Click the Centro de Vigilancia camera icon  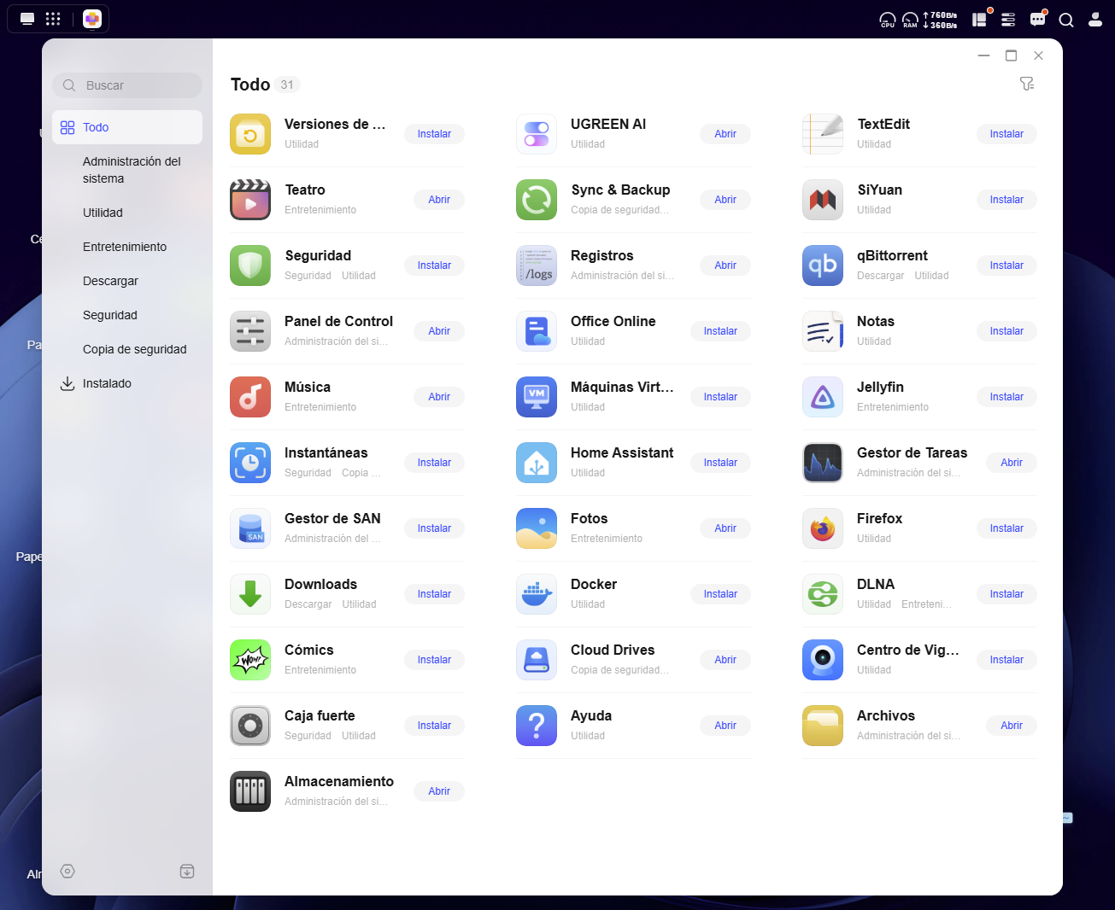[823, 660]
